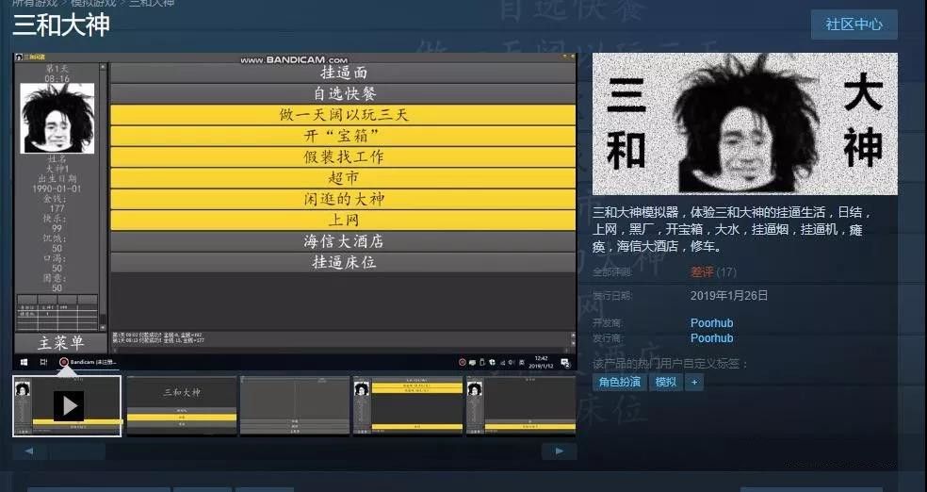Open the notification center icon in taskbar

pyautogui.click(x=565, y=363)
